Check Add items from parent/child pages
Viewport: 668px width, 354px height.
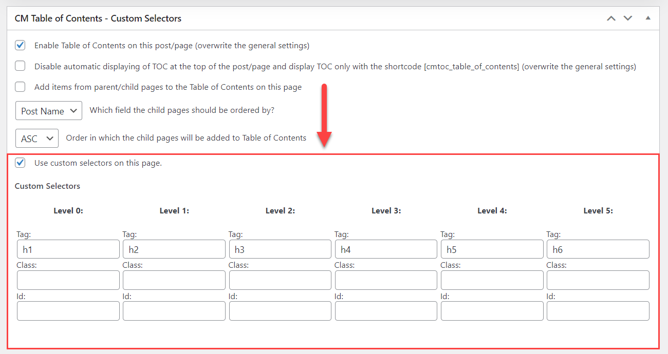pos(20,87)
